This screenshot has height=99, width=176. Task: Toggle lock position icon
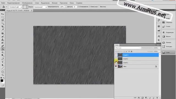click(x=129, y=51)
